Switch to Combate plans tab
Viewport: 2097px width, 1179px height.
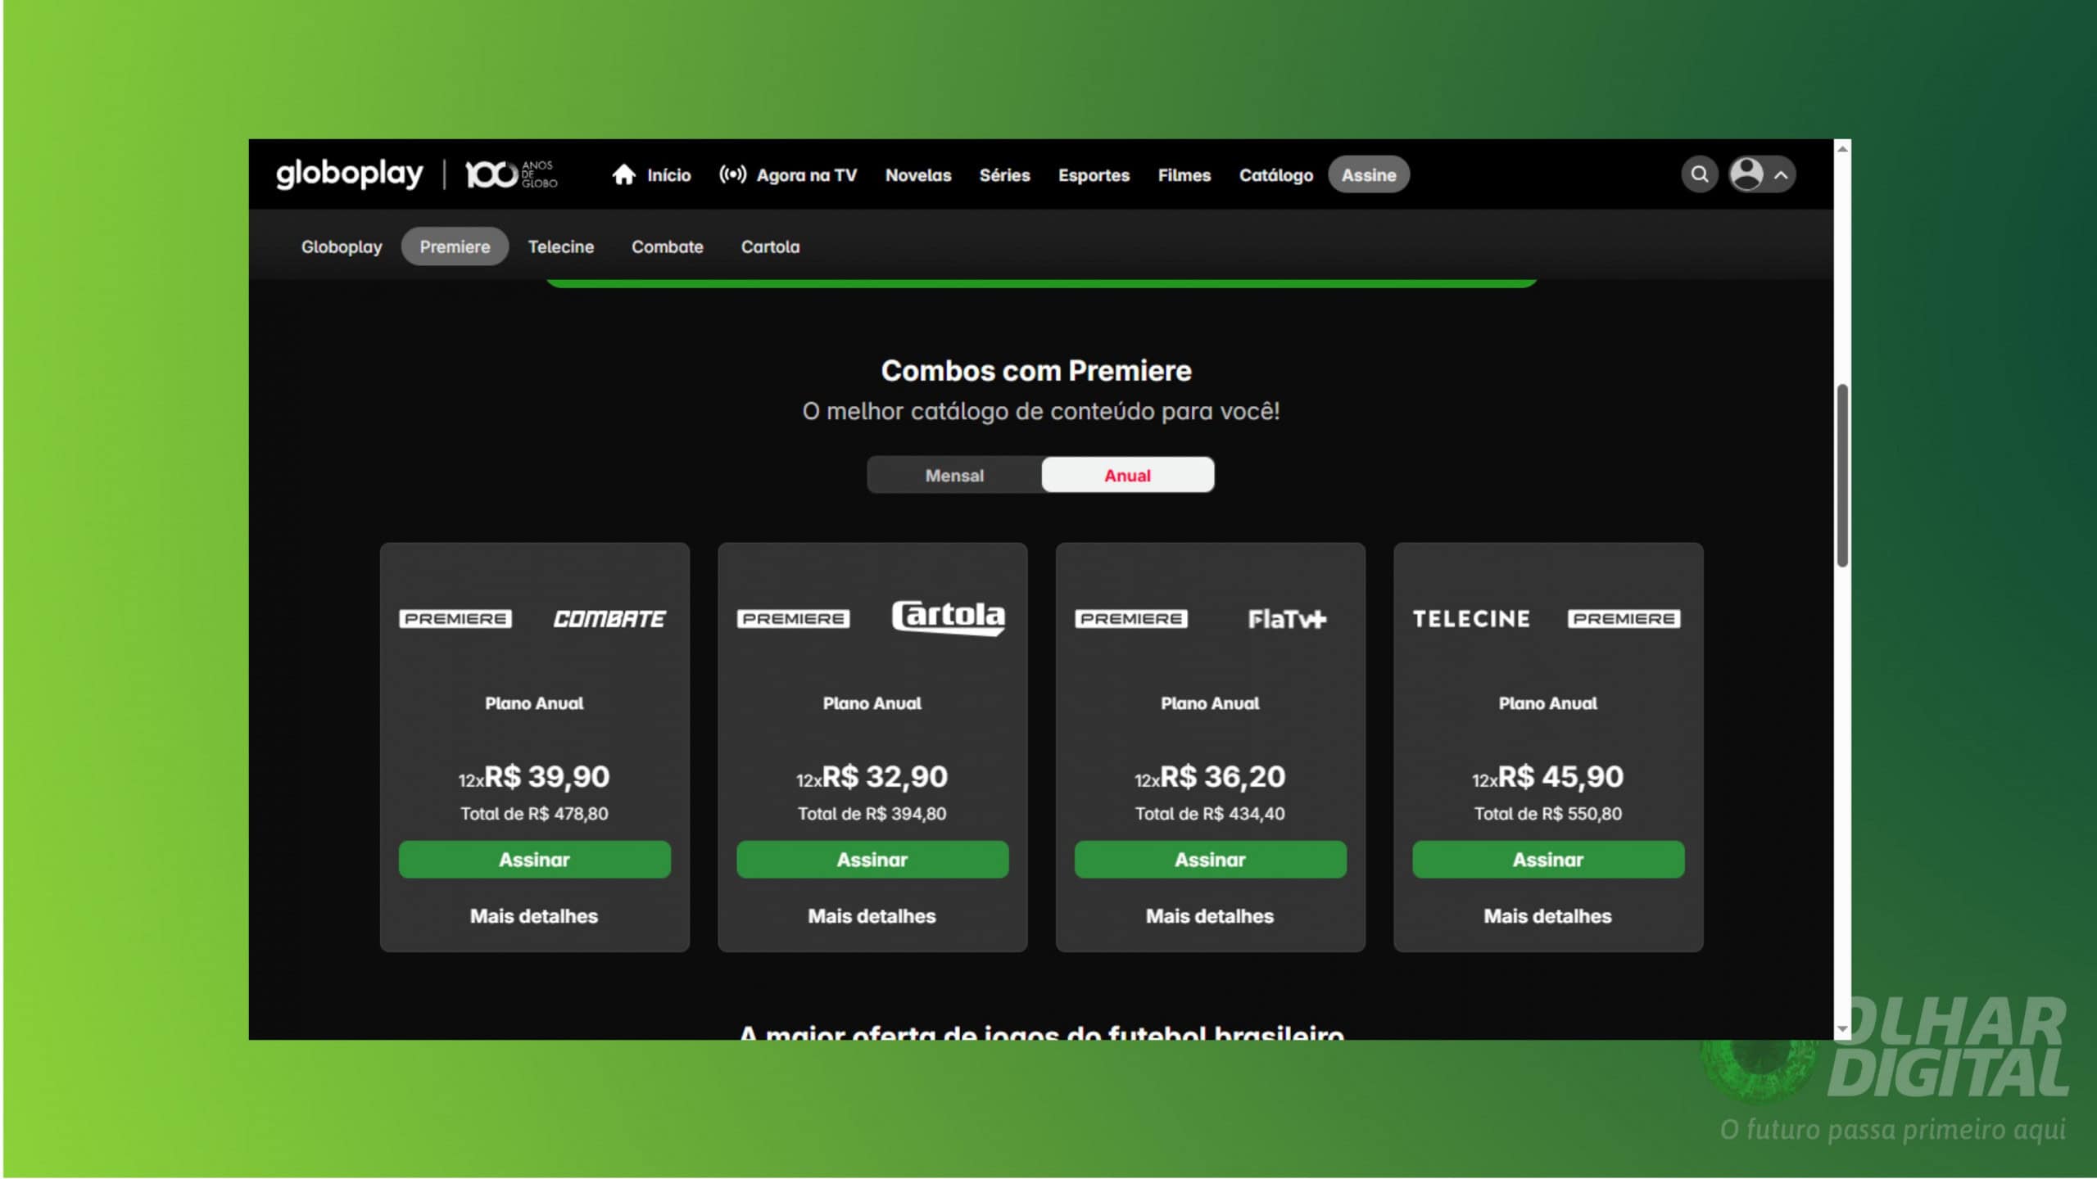[667, 246]
